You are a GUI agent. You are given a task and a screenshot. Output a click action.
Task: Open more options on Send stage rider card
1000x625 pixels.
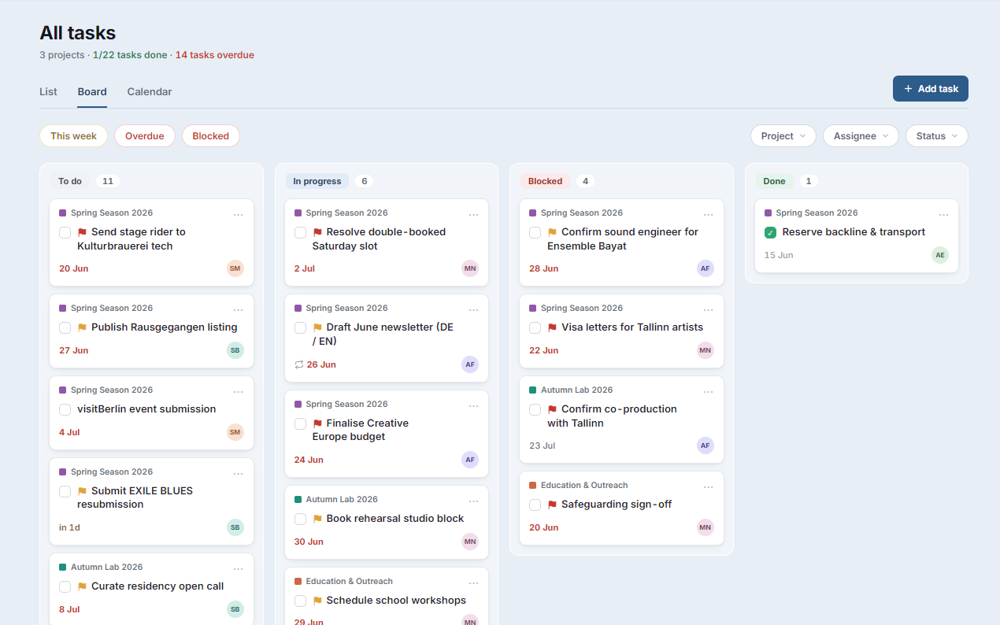[x=238, y=214]
